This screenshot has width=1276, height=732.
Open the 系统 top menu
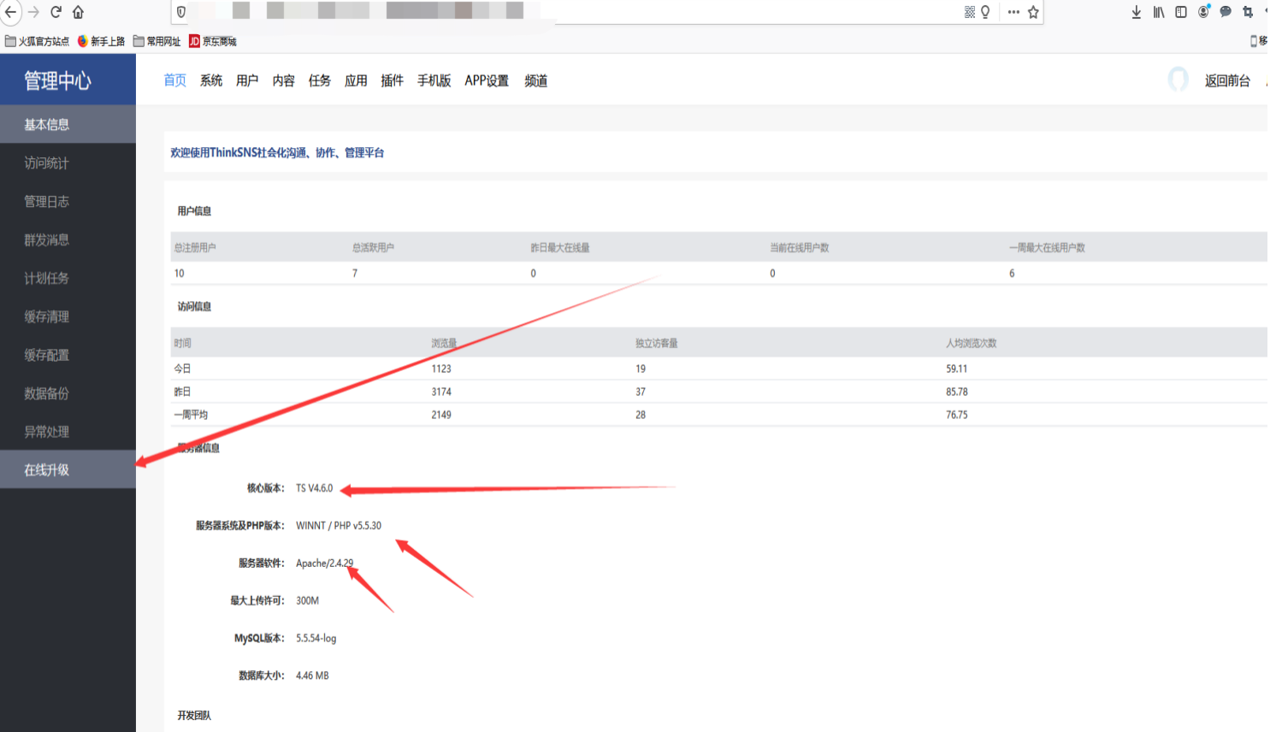[211, 80]
